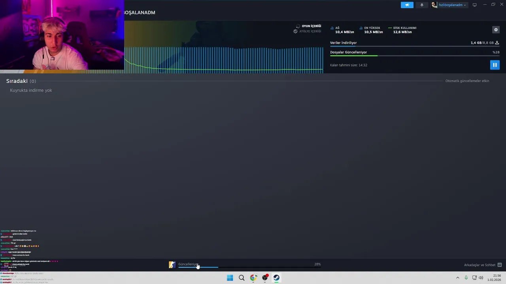Click the ATÖLYE İÇERİĞİ gear icon
This screenshot has width=506, height=284.
pos(295,31)
